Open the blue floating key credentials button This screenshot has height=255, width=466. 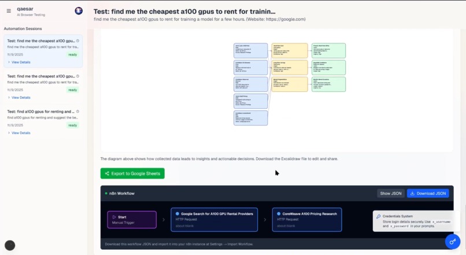click(453, 242)
